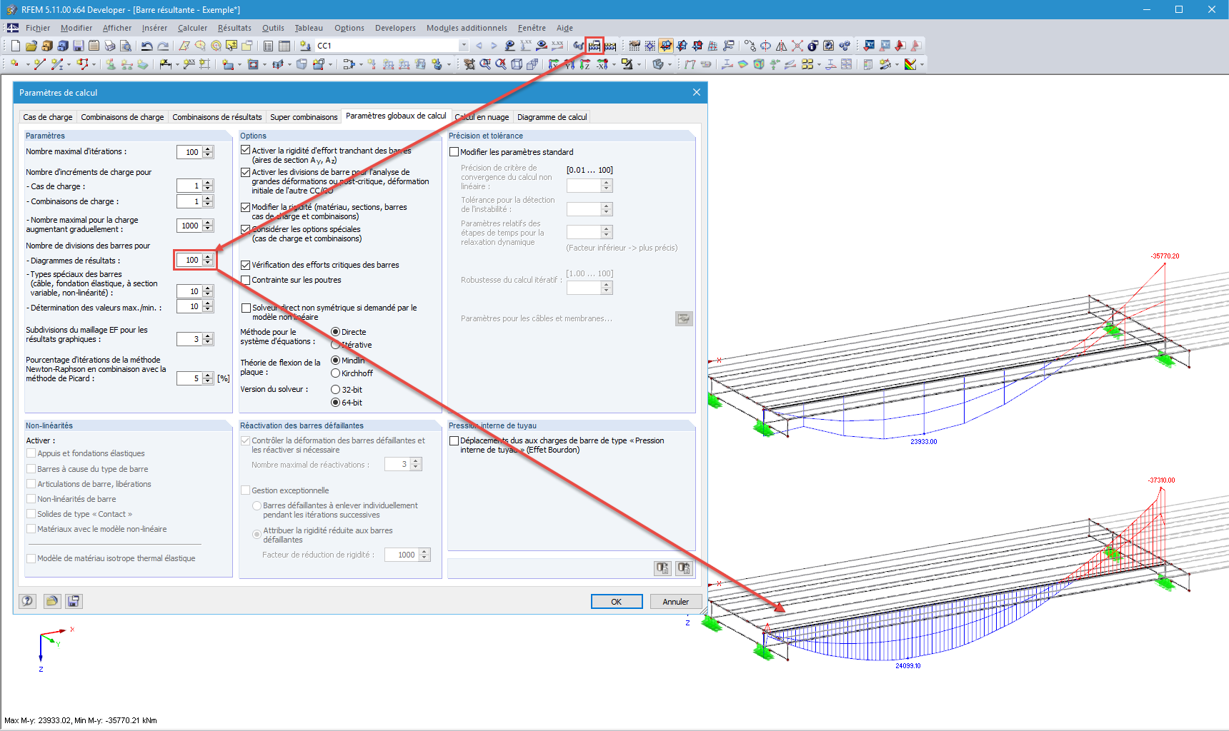This screenshot has height=731, width=1229.
Task: Switch to 'Super combinaisons' tab
Action: pos(304,117)
